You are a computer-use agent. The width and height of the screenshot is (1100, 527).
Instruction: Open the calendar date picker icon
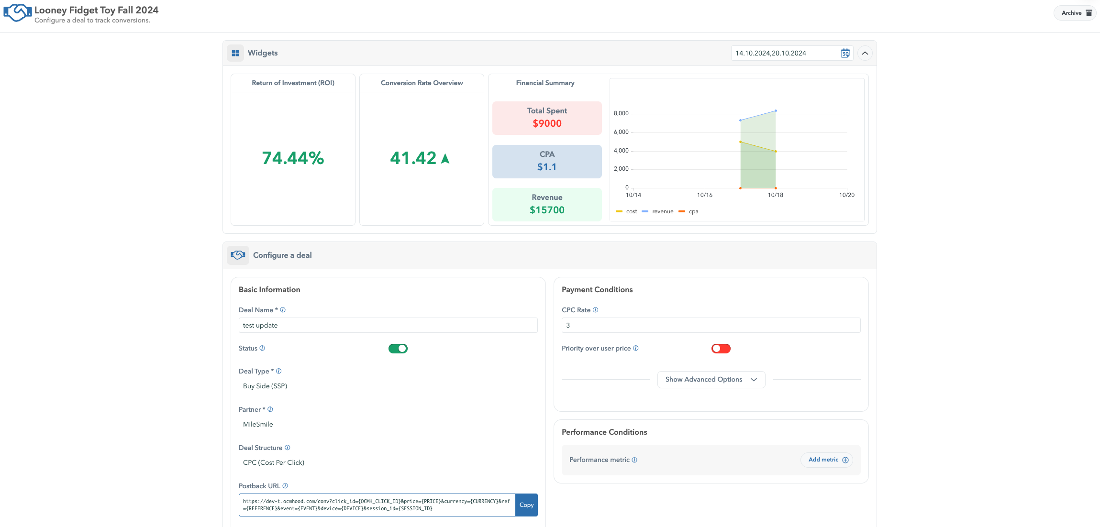pyautogui.click(x=845, y=53)
